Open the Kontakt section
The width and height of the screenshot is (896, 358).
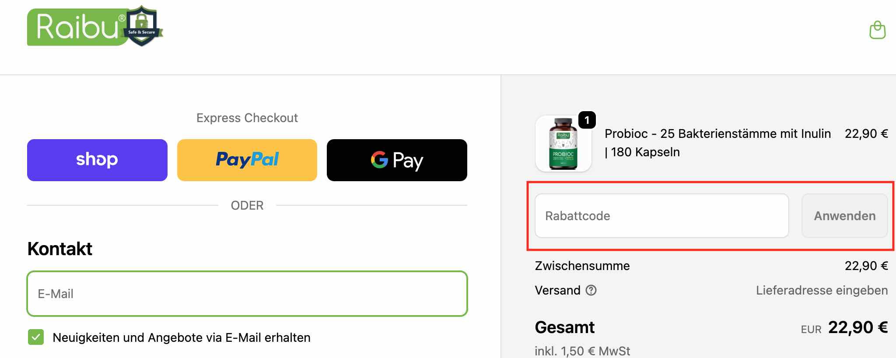point(60,249)
